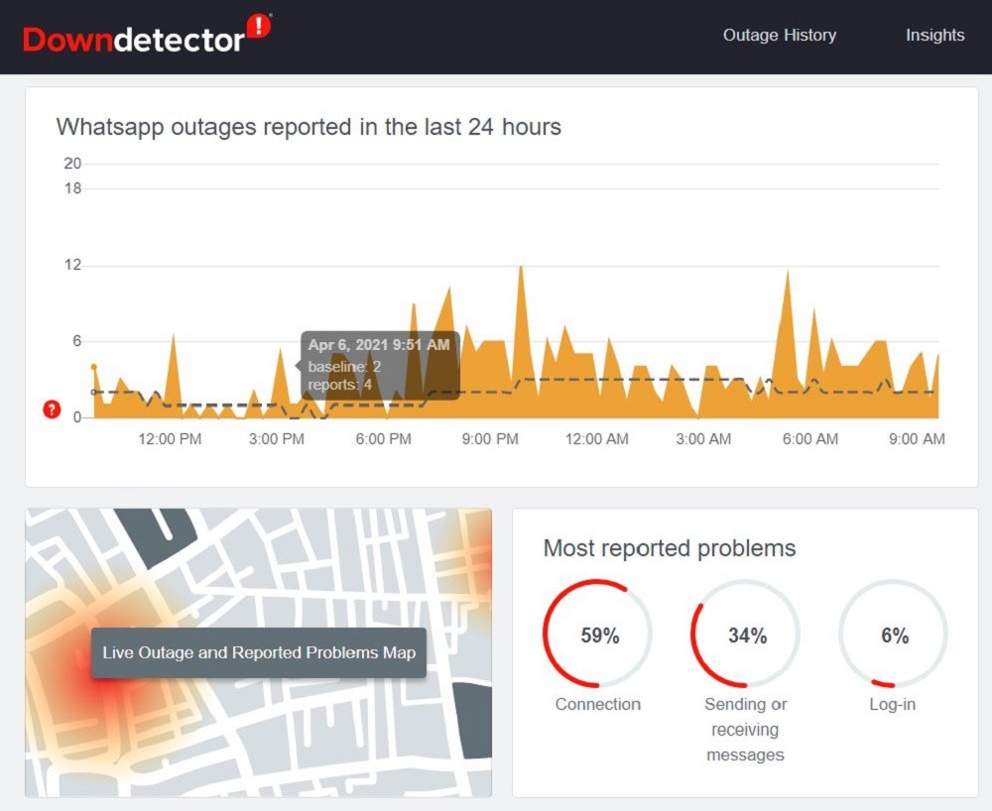This screenshot has height=811, width=992.
Task: Click the '3:00 AM' time axis label
Action: point(703,438)
